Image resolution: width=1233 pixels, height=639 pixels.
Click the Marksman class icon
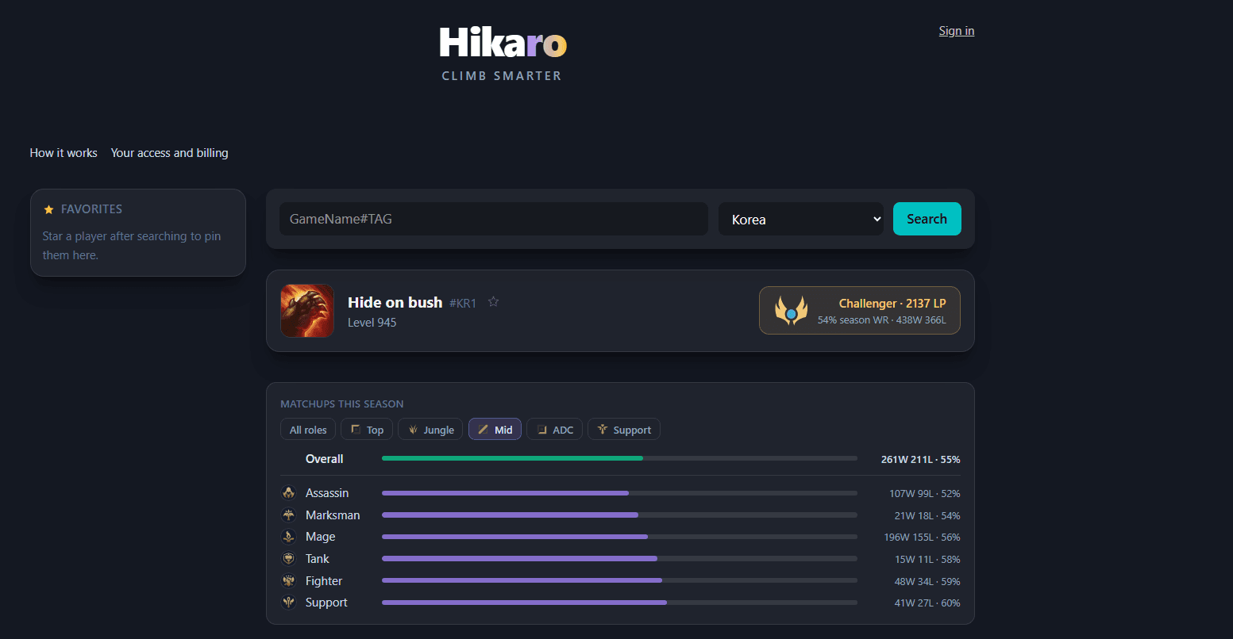pos(289,515)
